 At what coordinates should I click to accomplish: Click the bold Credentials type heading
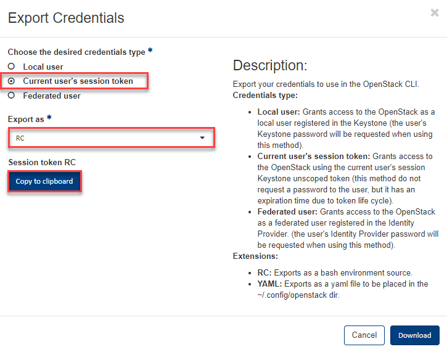[x=265, y=96]
